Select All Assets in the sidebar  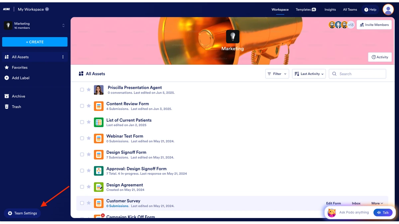pyautogui.click(x=35, y=57)
